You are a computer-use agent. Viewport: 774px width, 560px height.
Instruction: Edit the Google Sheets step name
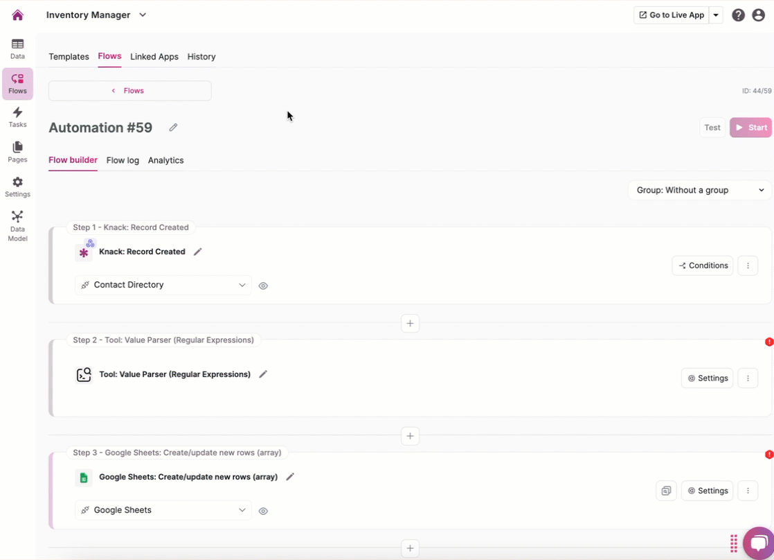[290, 476]
